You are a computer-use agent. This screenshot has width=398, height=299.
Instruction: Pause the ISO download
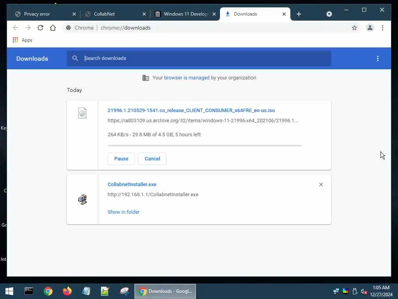tap(121, 159)
